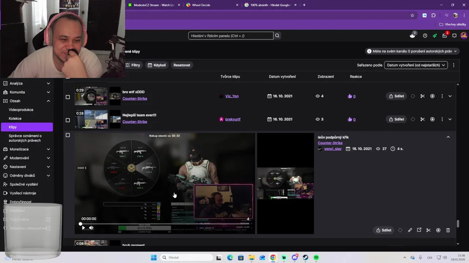Click the Kdykoli date filter button

(x=157, y=65)
